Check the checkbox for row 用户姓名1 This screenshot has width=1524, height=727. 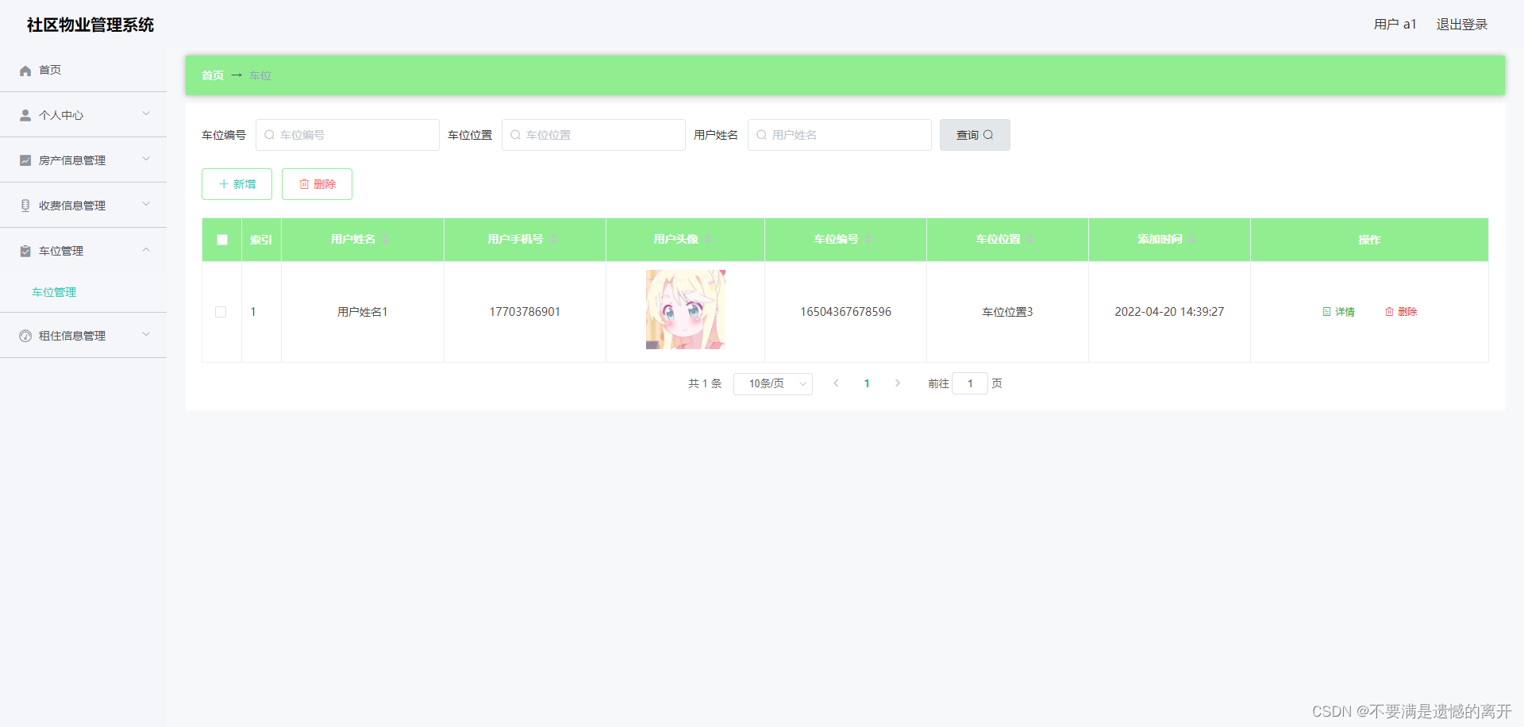pyautogui.click(x=221, y=312)
